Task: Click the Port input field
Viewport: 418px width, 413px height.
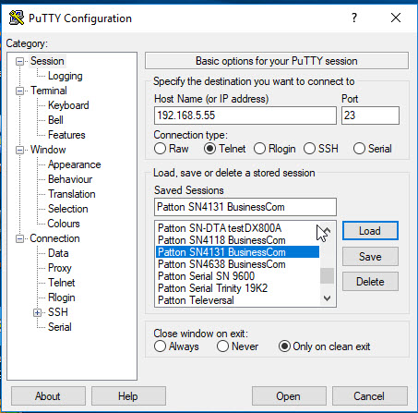Action: tap(370, 115)
